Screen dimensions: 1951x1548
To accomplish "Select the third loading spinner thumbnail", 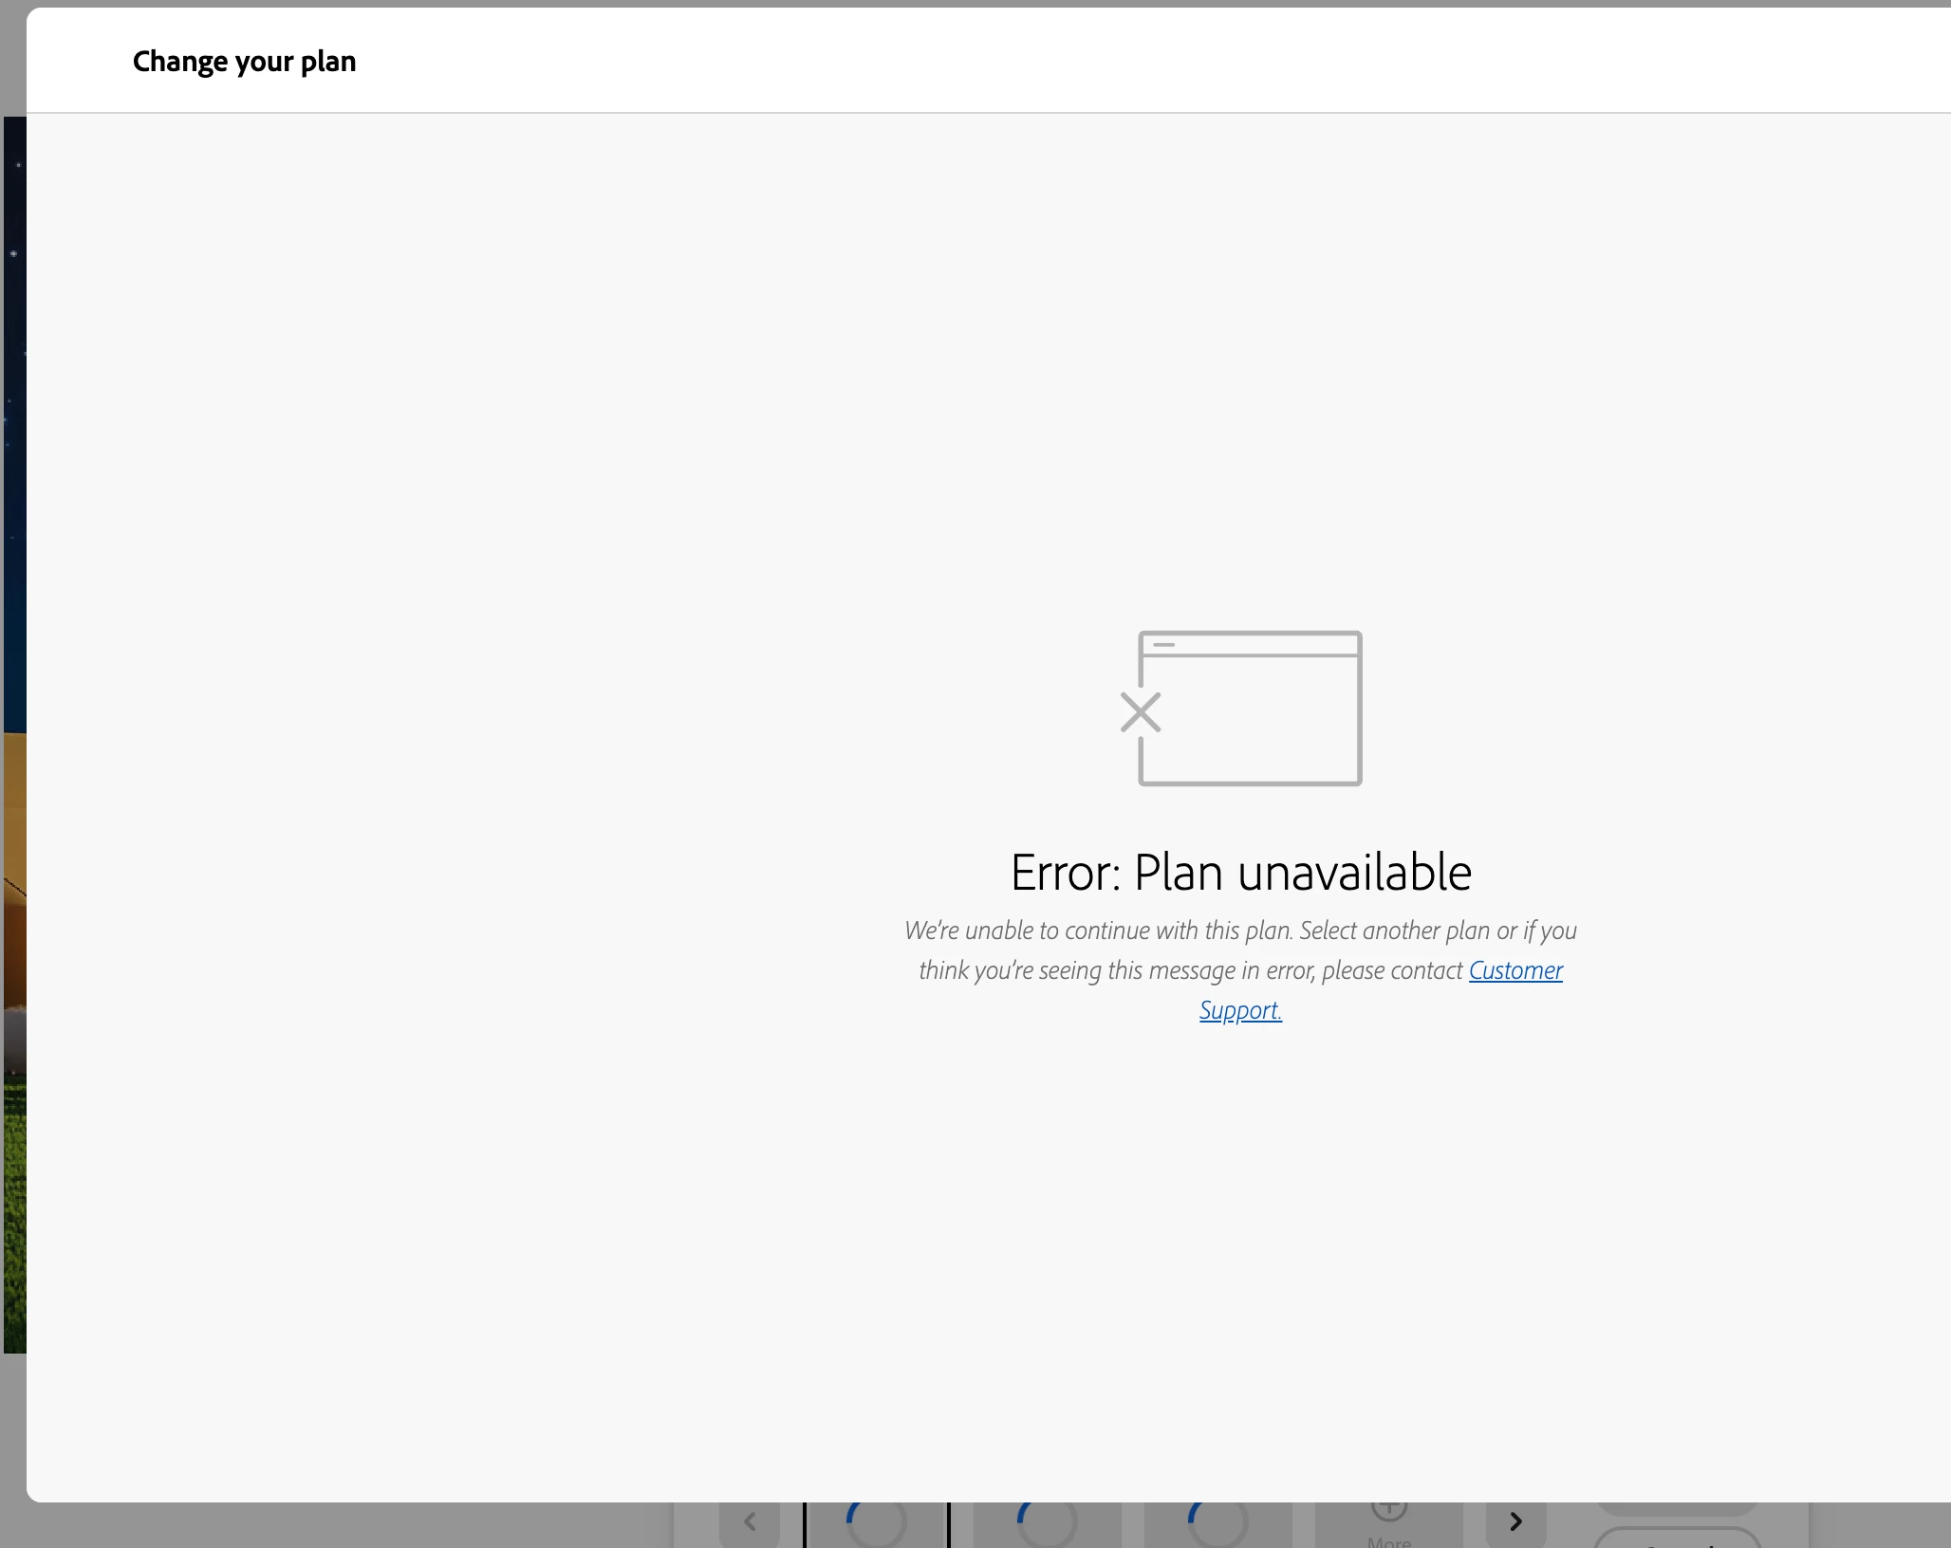I will point(1217,1523).
